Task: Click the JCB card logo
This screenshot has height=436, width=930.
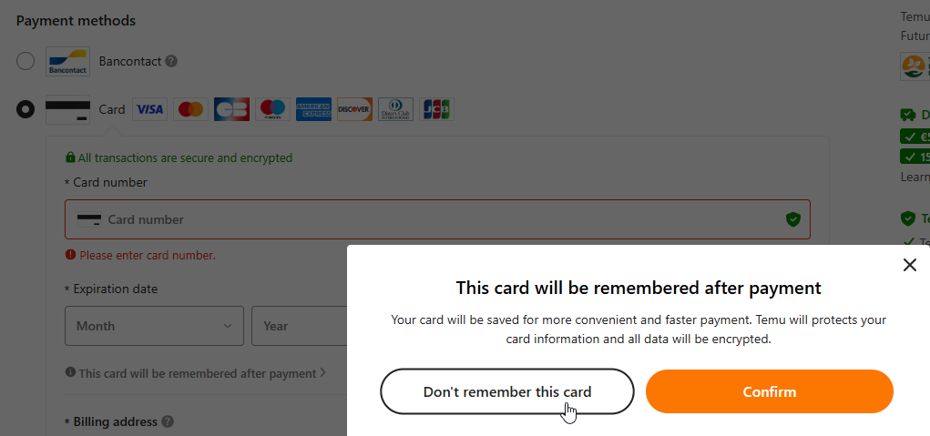Action: point(436,109)
